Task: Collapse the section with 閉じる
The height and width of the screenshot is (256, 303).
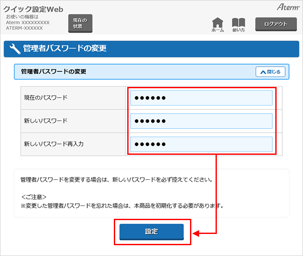Action: (x=270, y=72)
